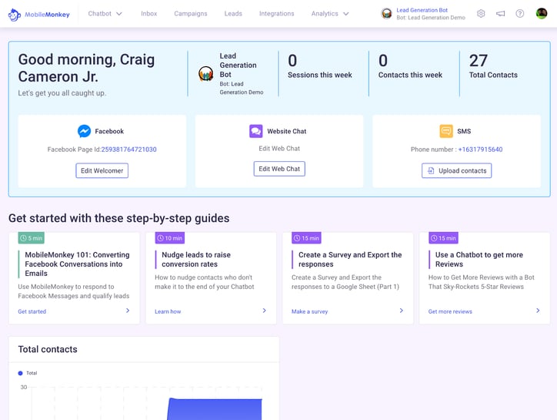Open the announcements megaphone icon
The width and height of the screenshot is (557, 420).
pos(500,14)
